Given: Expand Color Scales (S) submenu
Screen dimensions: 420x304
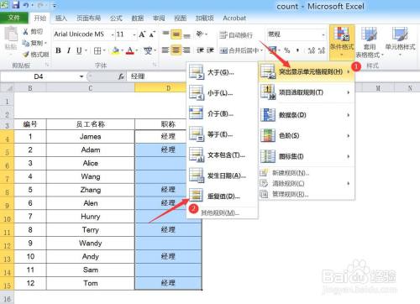Looking at the screenshot, I should pos(307,136).
